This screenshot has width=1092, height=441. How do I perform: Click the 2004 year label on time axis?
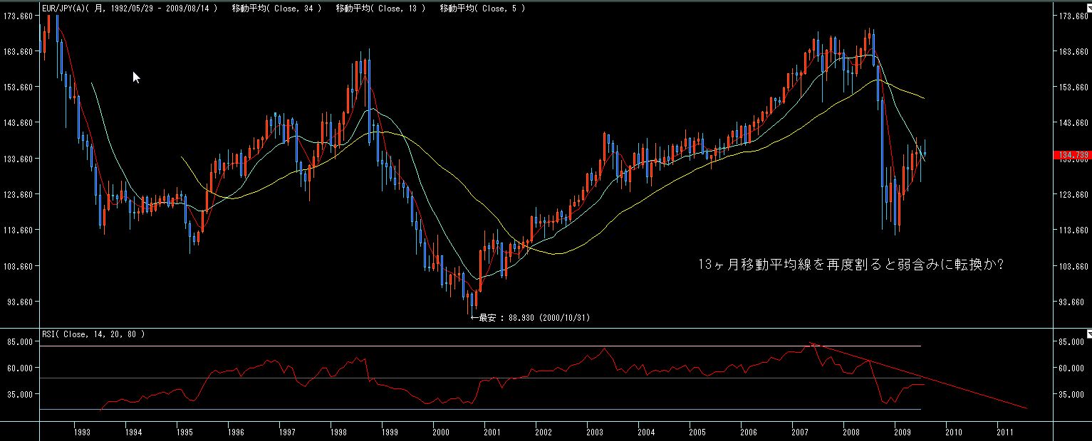pos(646,432)
